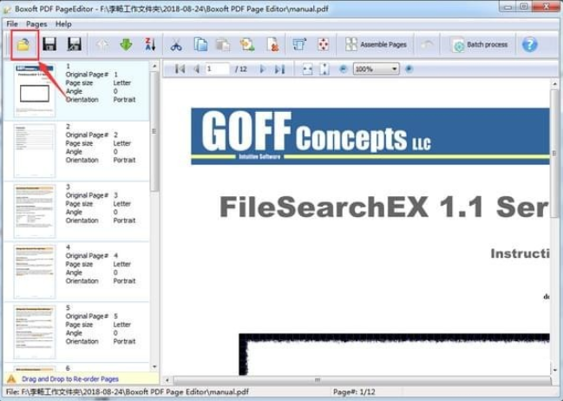Click 'Original Page# 4' in the page list
Screen dimensions: 563x401
click(x=92, y=255)
